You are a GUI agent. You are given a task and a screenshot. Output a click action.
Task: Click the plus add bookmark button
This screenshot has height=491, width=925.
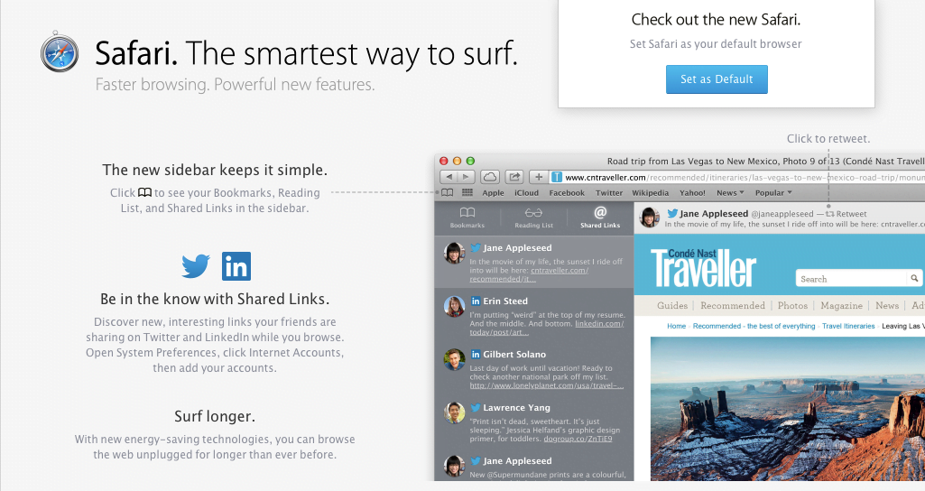tap(538, 177)
